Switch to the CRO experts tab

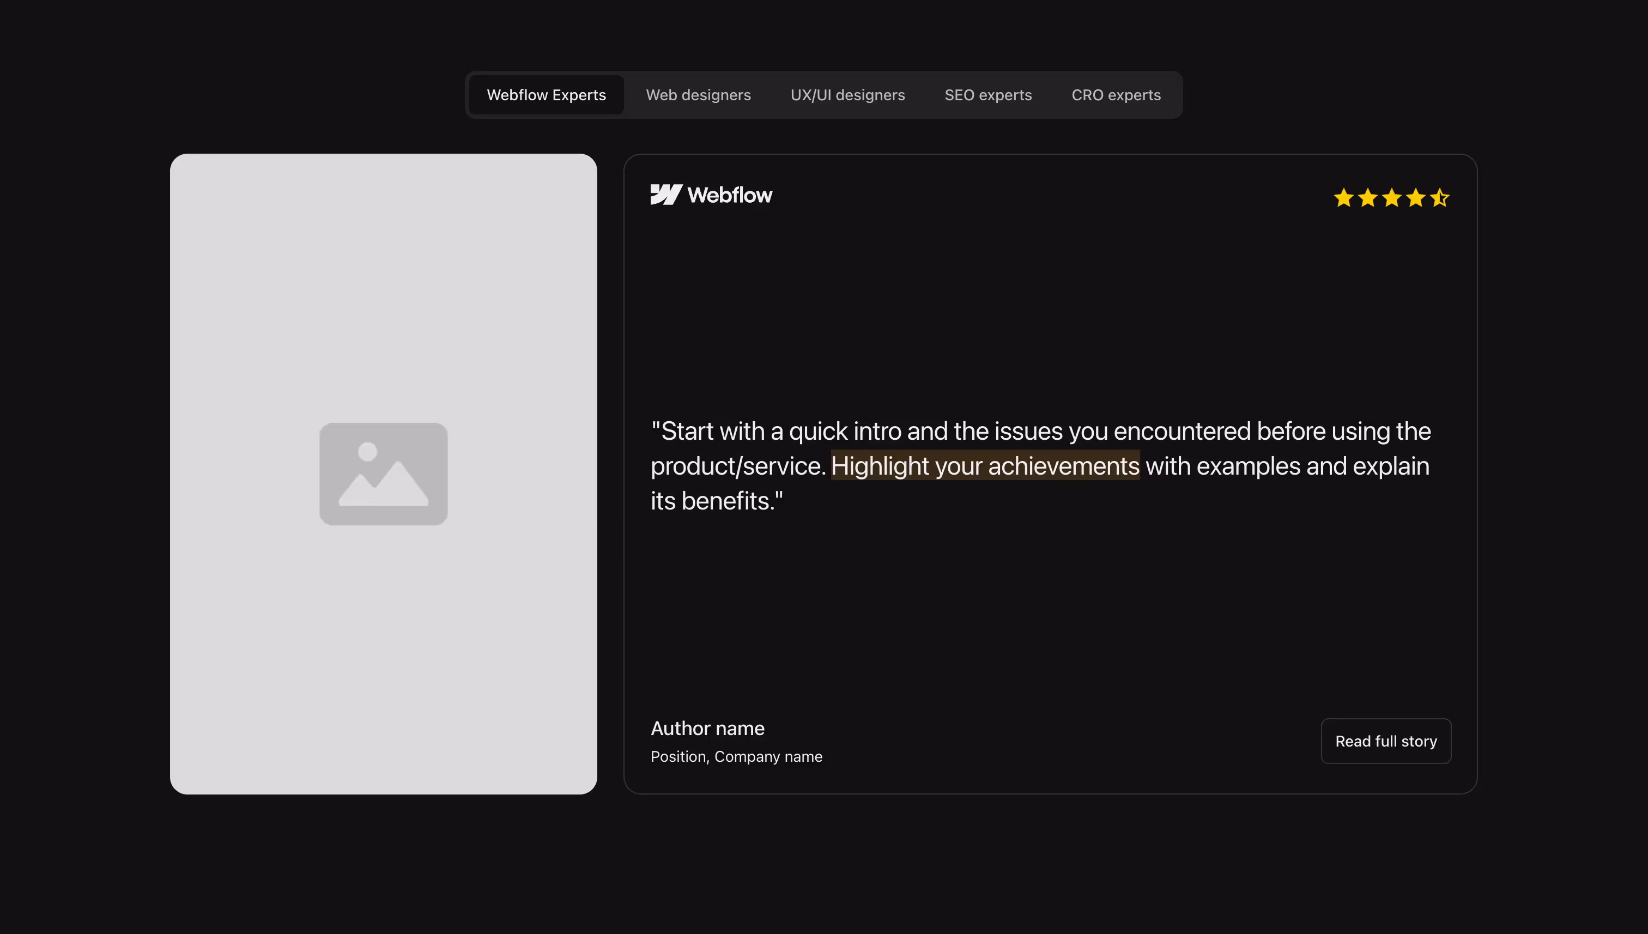pos(1116,94)
